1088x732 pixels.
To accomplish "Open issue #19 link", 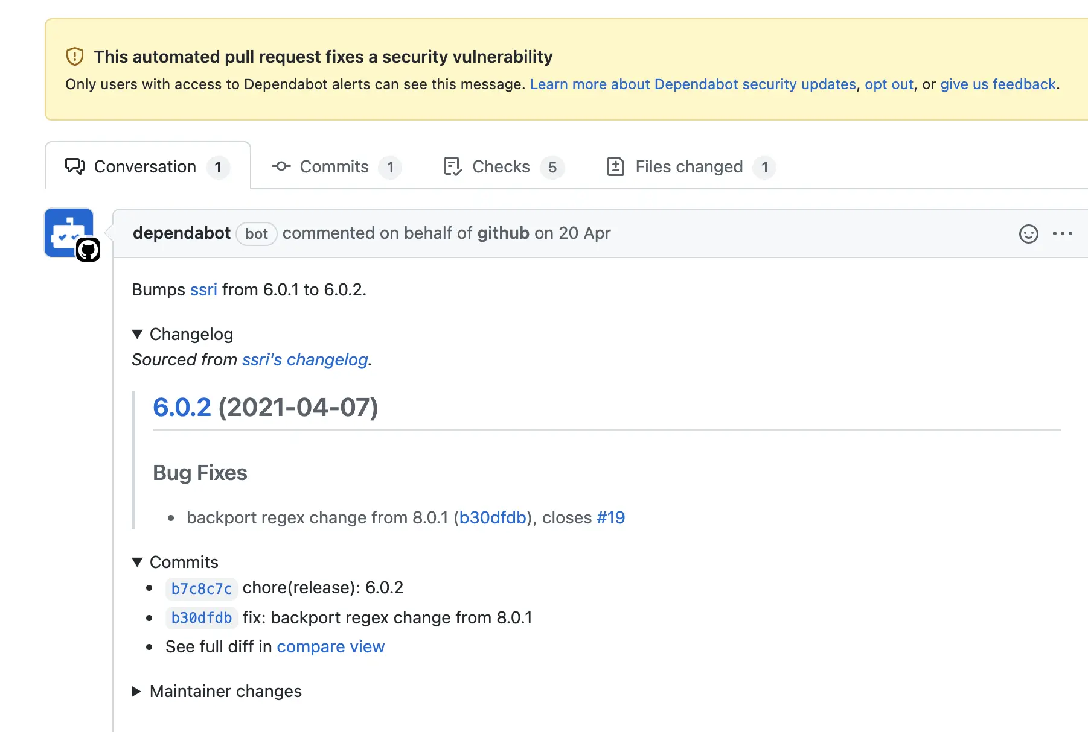I will pos(611,518).
